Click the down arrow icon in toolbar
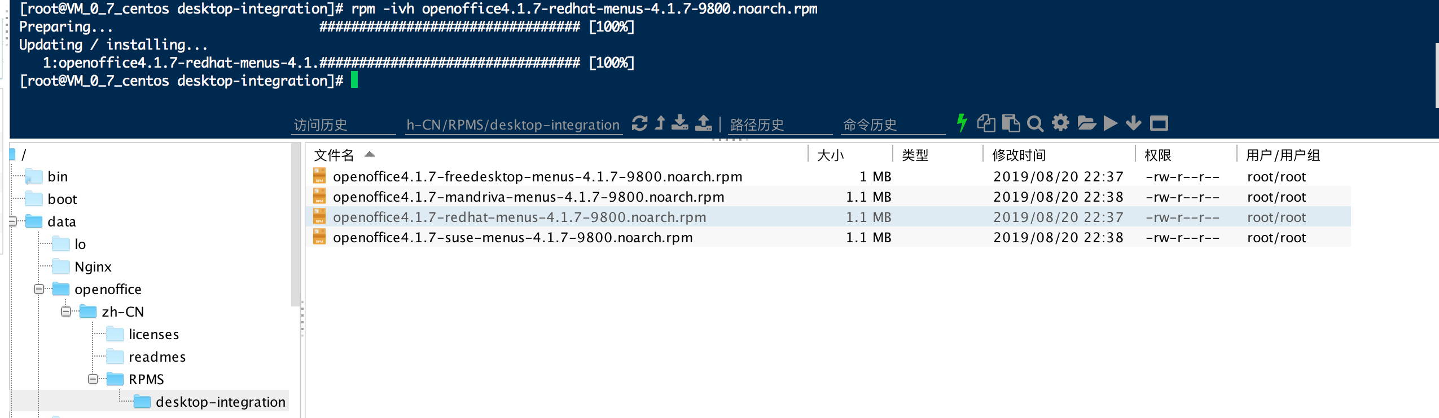This screenshot has width=1439, height=418. click(1133, 123)
